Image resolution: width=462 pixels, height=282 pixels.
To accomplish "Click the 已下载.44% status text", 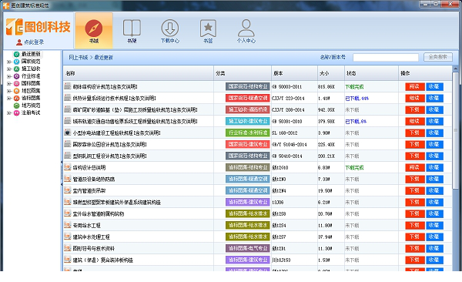I will coord(357,98).
